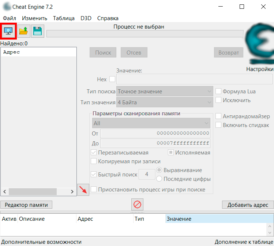Click the address list right scroll arrow
274x246 pixels.
coord(72,191)
